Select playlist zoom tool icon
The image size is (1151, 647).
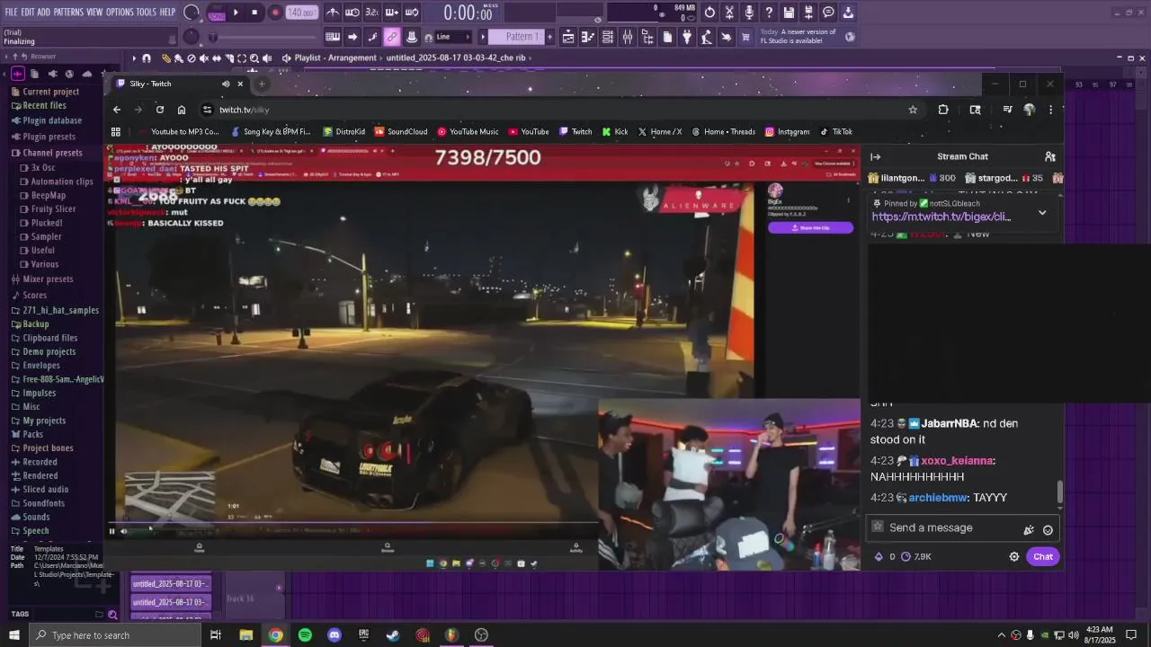tap(254, 58)
